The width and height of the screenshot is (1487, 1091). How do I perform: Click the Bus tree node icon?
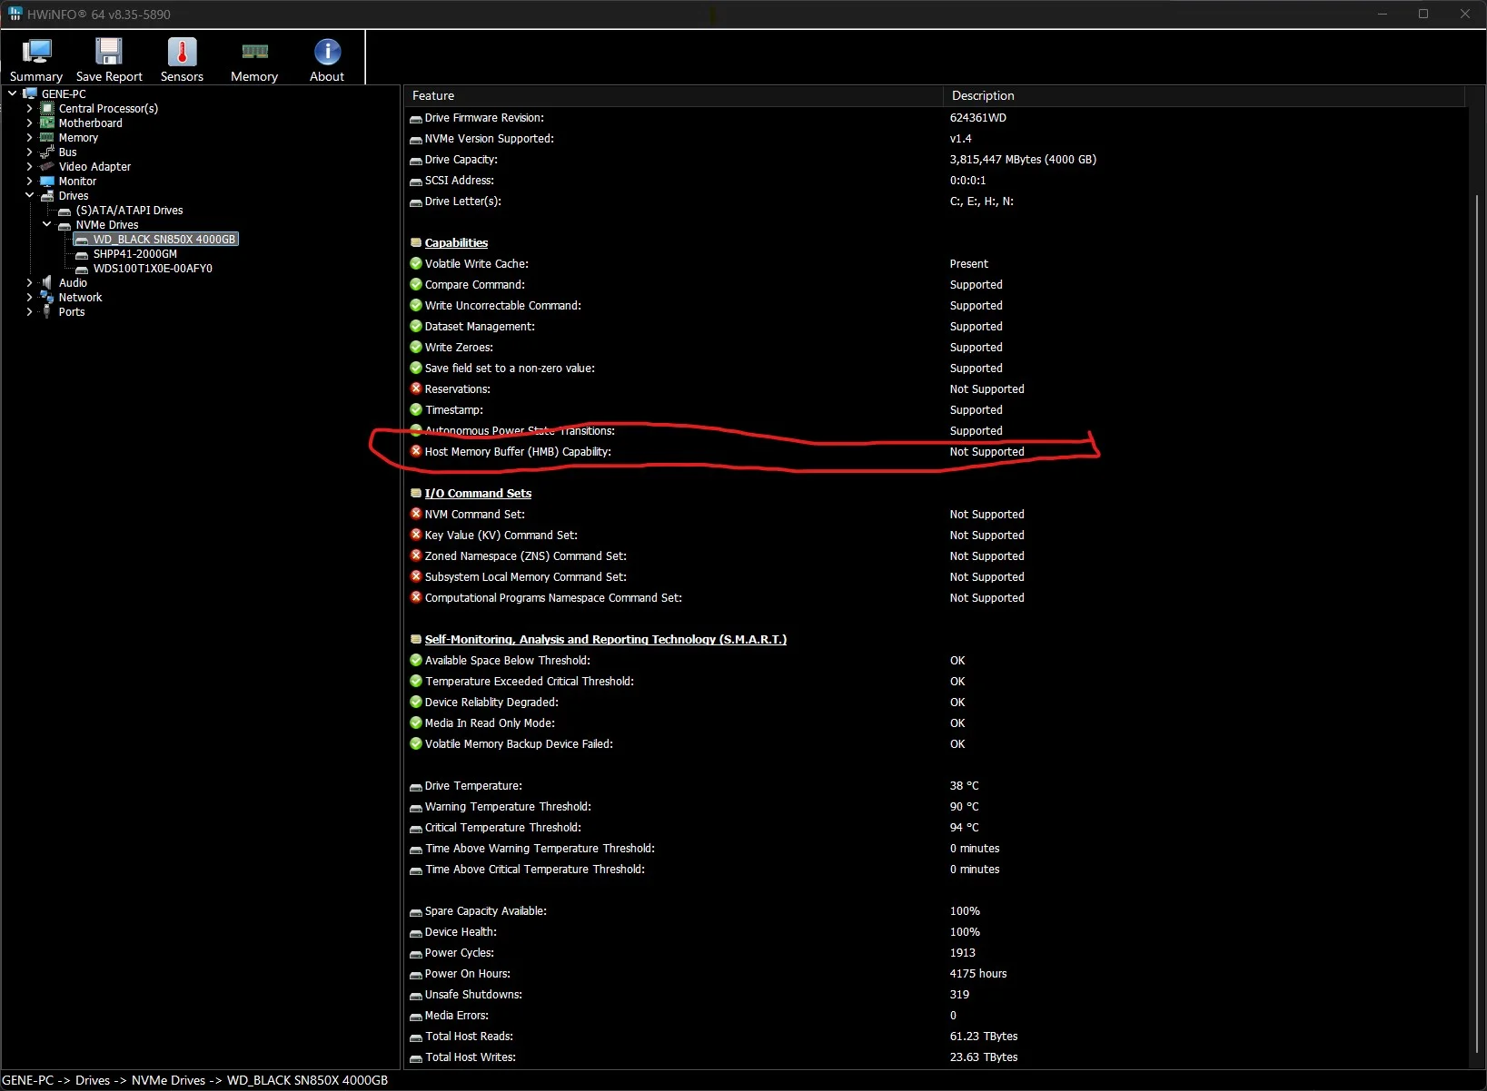pos(47,152)
